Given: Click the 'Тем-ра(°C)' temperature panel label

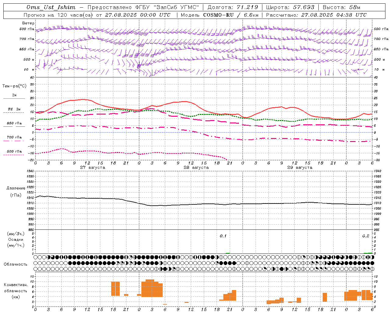Looking at the screenshot, I should (x=14, y=86).
